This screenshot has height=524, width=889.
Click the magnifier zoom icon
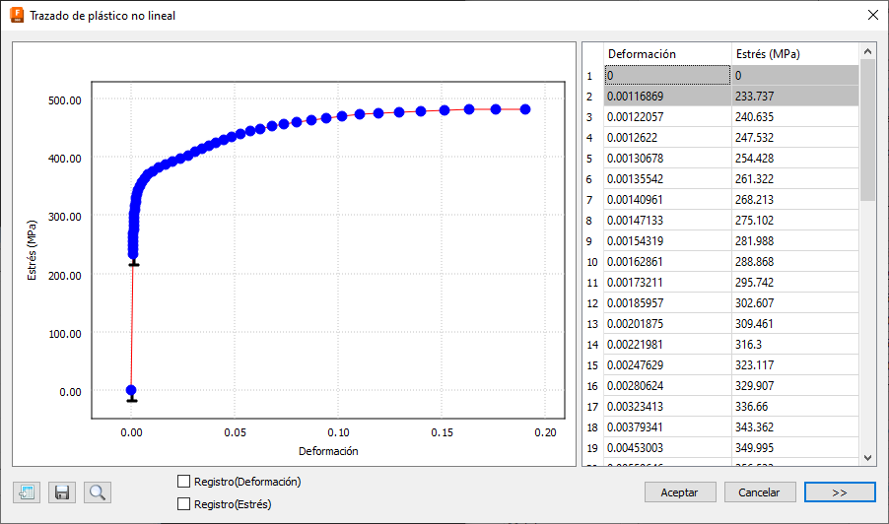[x=98, y=492]
